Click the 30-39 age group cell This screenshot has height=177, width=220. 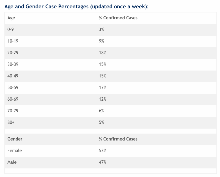13,64
